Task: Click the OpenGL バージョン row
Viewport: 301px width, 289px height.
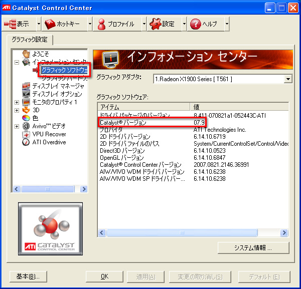Action: click(x=193, y=158)
